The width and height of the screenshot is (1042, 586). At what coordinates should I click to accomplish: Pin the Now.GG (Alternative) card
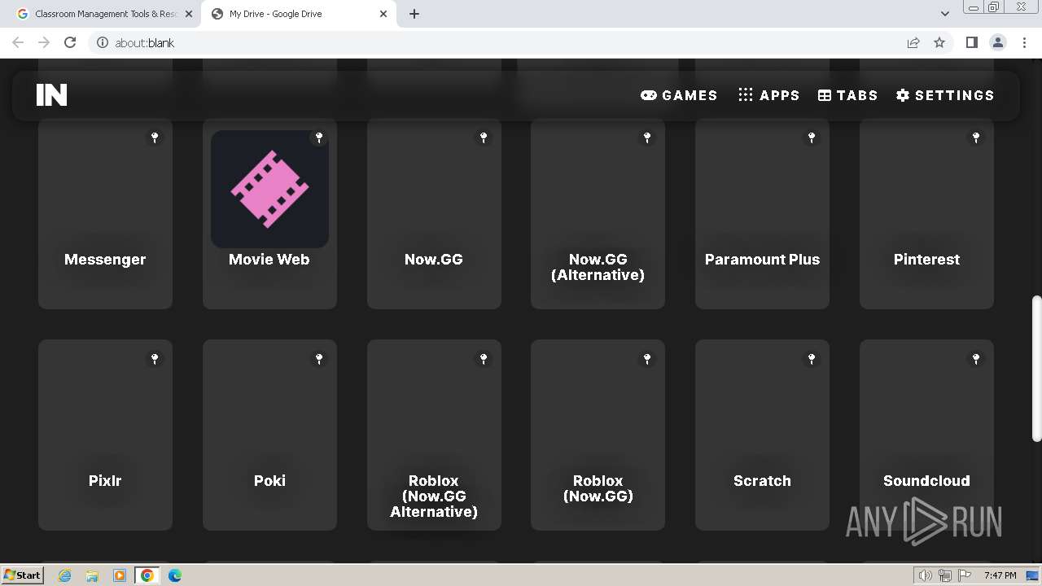tap(647, 138)
